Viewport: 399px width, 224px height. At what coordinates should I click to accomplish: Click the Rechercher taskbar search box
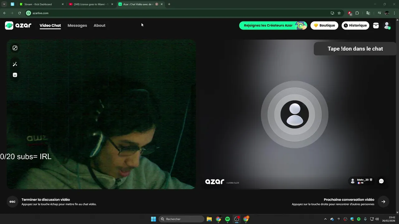(182, 219)
